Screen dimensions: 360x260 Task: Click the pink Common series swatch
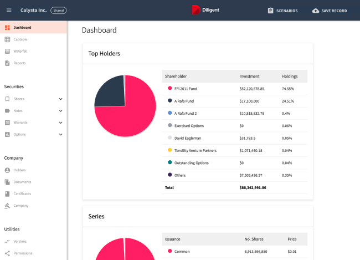170,251
